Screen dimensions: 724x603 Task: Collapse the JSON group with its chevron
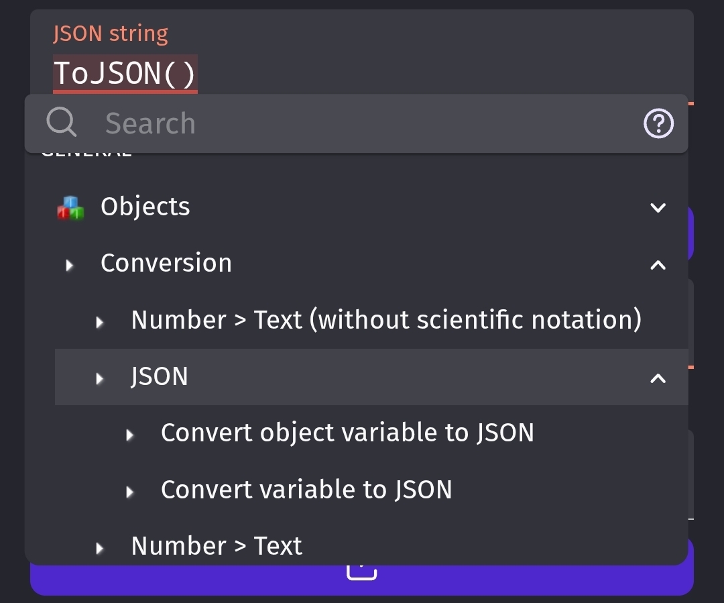(658, 378)
